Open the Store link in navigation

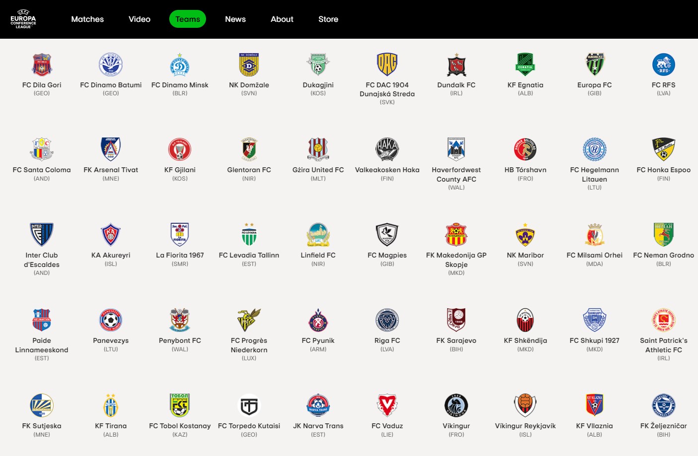point(328,19)
